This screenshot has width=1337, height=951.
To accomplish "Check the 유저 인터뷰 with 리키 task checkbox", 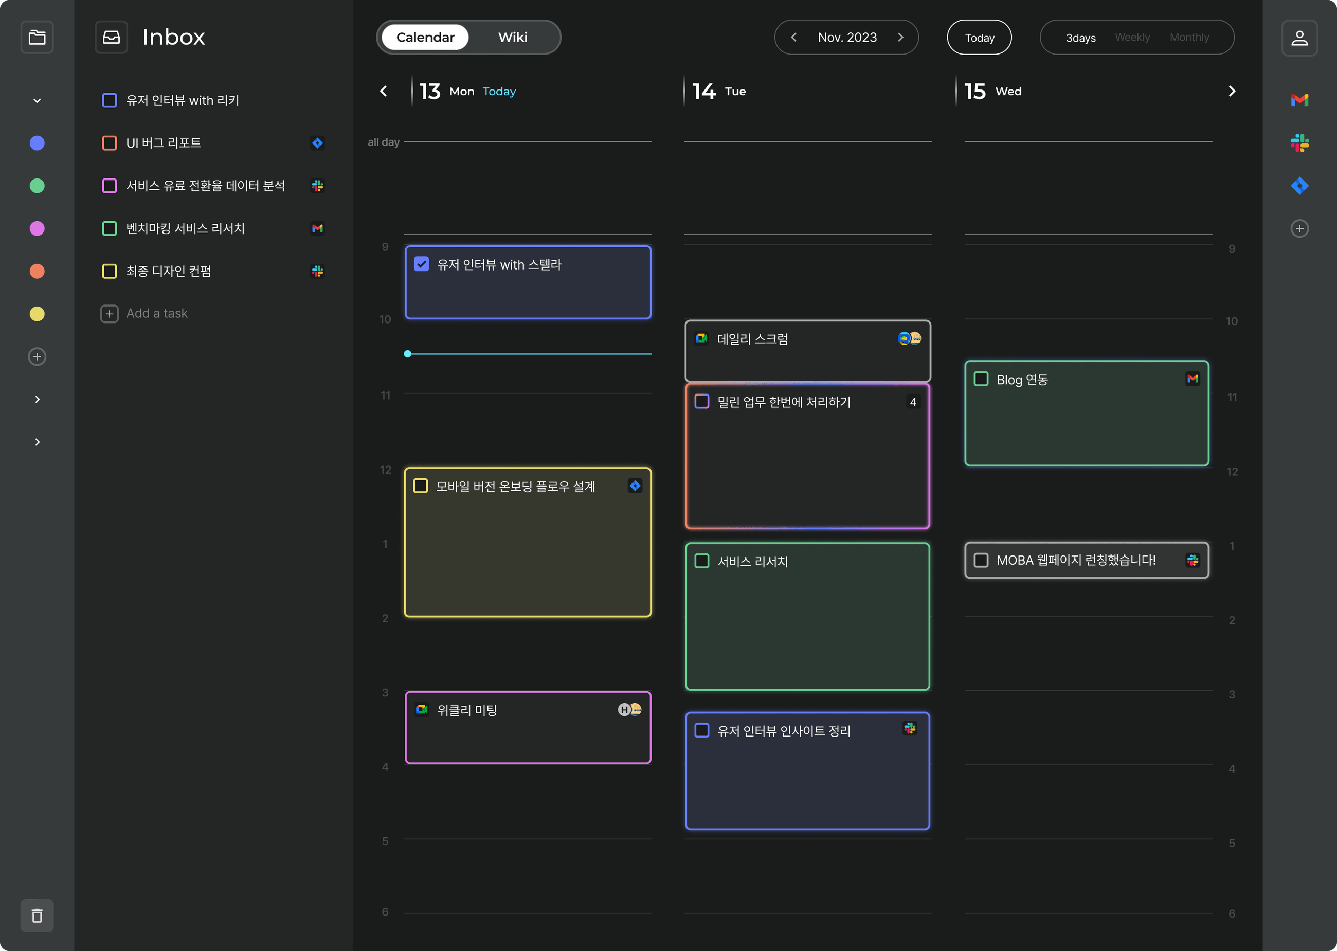I will [110, 100].
